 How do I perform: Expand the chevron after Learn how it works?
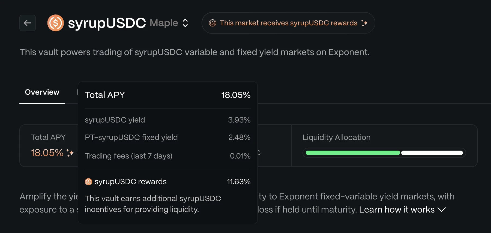pyautogui.click(x=442, y=210)
